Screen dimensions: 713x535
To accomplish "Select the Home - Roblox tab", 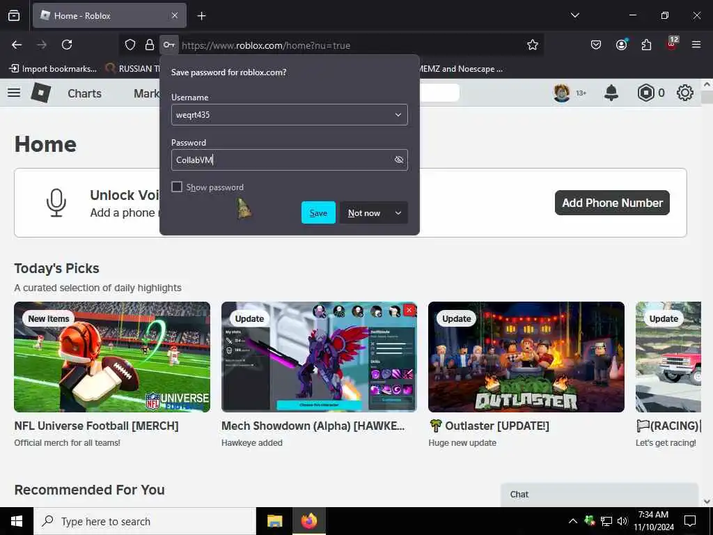I will (x=109, y=15).
